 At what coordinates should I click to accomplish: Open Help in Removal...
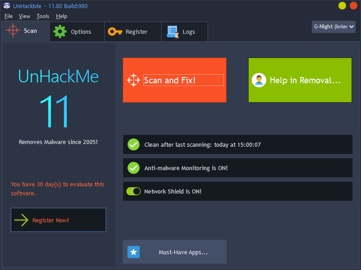(300, 80)
